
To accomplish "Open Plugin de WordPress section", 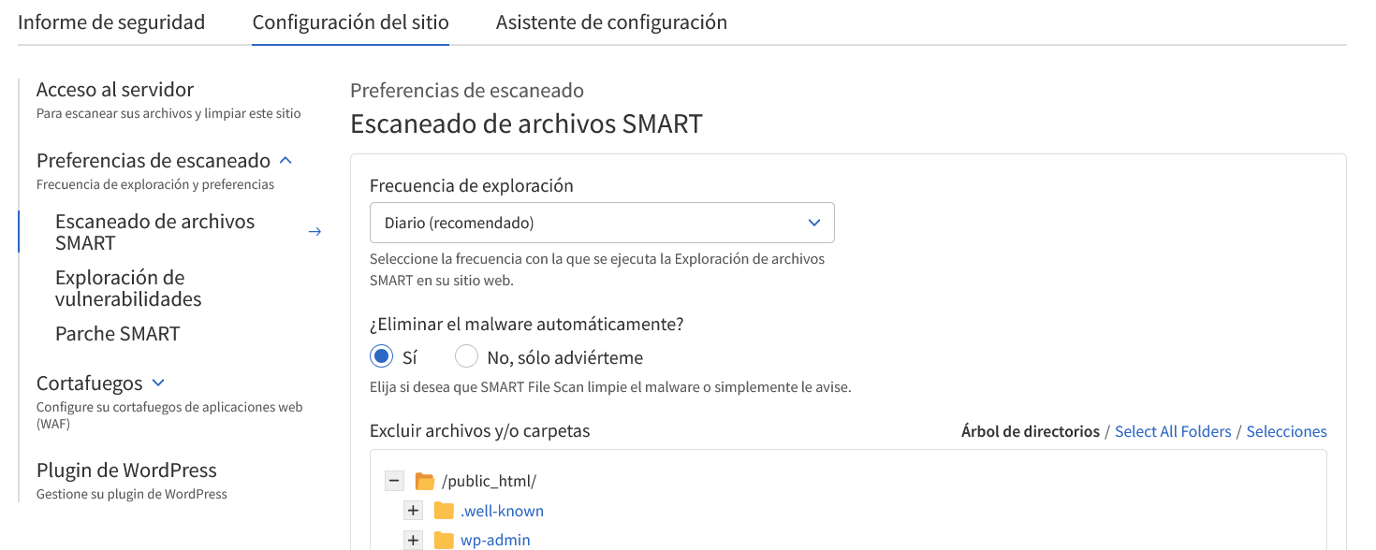I will click(126, 470).
